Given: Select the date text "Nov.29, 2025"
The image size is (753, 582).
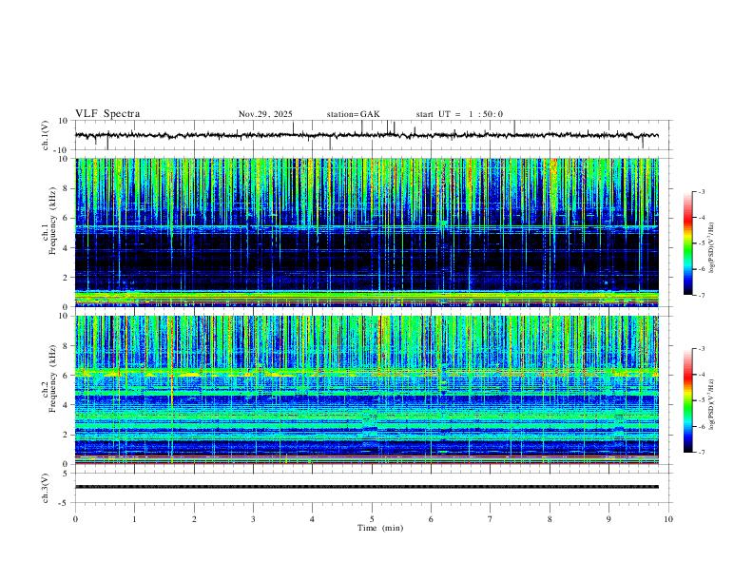Looking at the screenshot, I should [265, 114].
